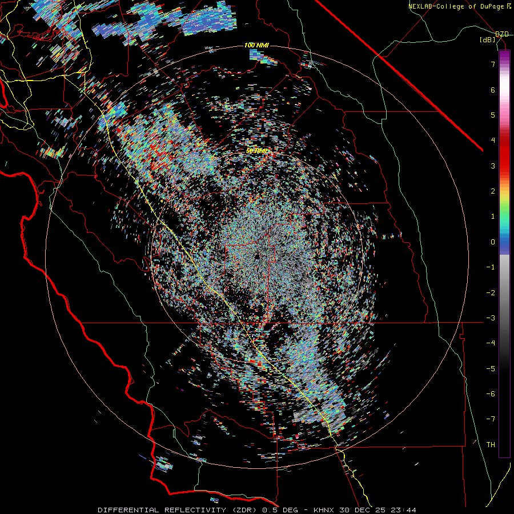Screen dimensions: 514x514
Task: Click the TH label on color scale
Action: tap(491, 445)
